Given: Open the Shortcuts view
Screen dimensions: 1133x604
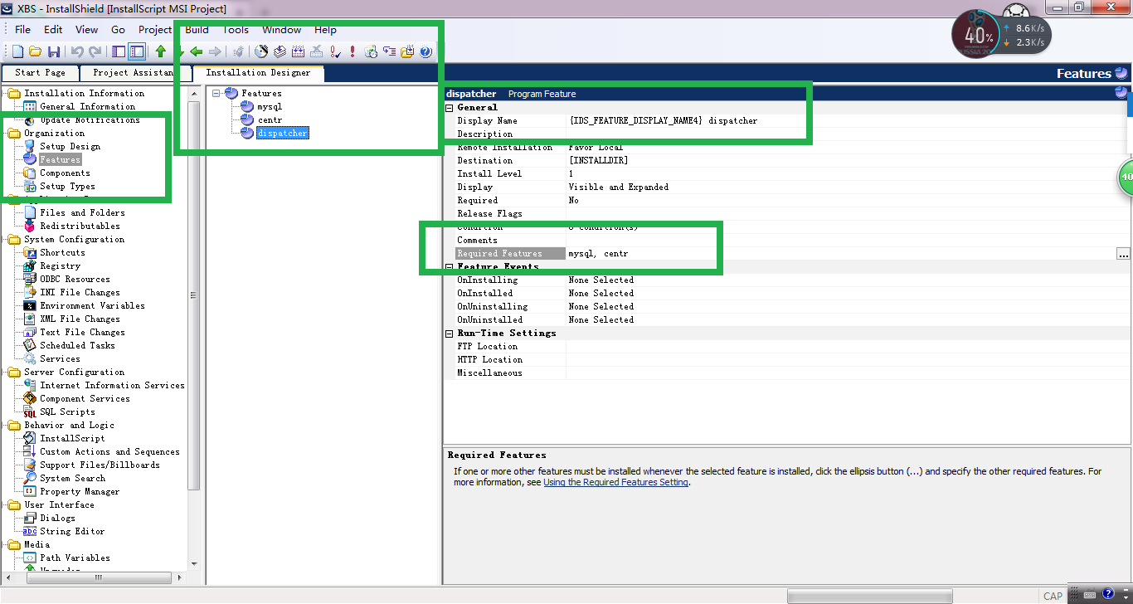Looking at the screenshot, I should point(62,252).
